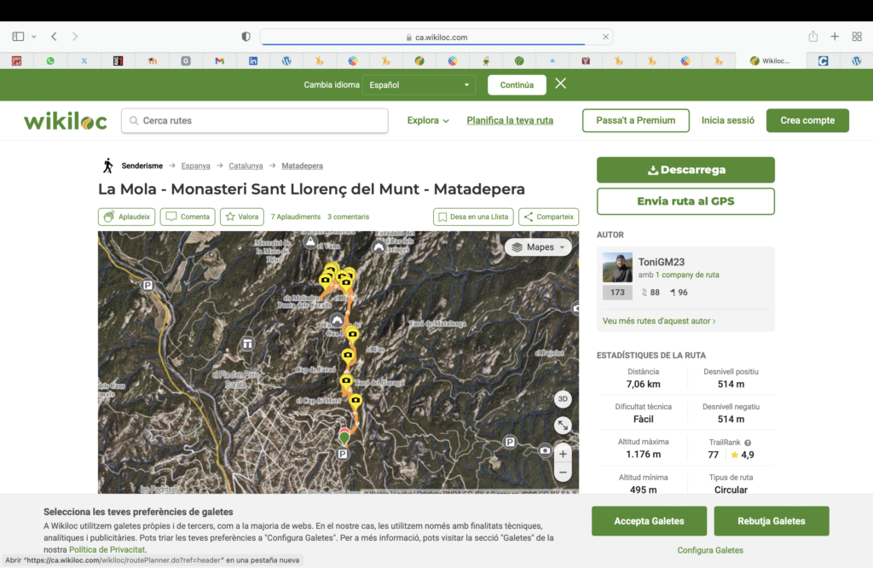Click the Senderisme hiker icon
The width and height of the screenshot is (873, 568).
coord(108,165)
